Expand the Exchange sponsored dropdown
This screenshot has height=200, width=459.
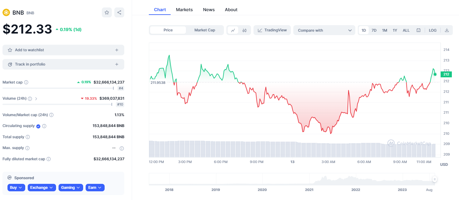coord(42,188)
